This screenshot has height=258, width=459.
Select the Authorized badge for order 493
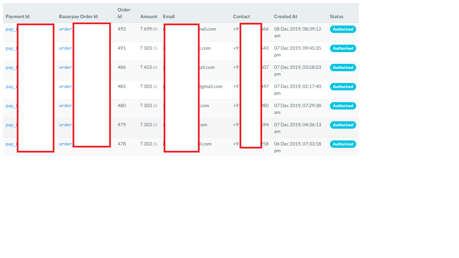[x=343, y=29]
